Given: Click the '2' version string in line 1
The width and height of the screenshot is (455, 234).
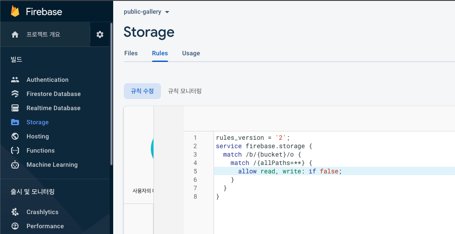Looking at the screenshot, I should (281, 138).
